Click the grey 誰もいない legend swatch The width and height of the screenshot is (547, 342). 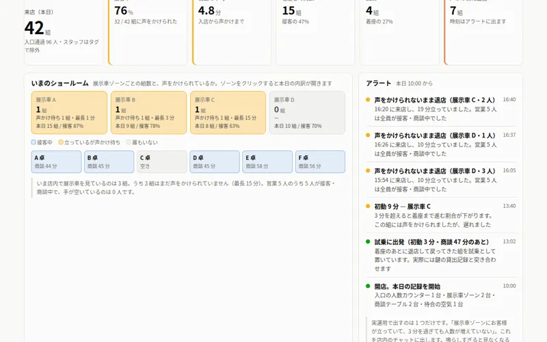click(129, 142)
